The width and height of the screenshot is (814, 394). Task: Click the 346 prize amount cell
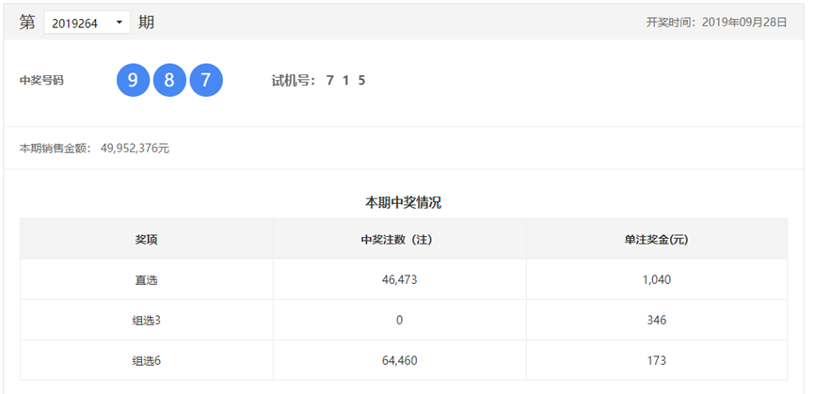(656, 321)
